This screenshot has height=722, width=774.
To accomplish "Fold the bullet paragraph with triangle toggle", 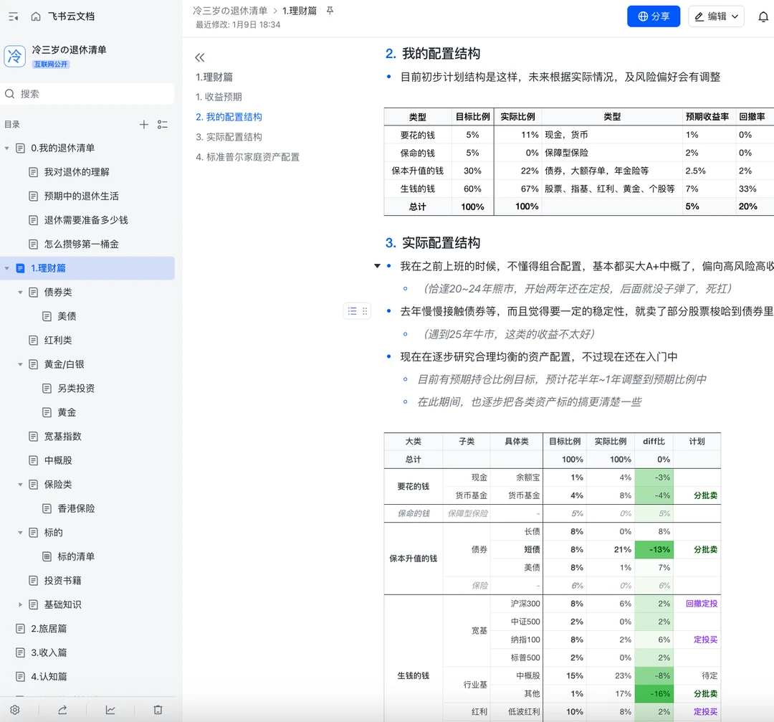I will pyautogui.click(x=378, y=266).
